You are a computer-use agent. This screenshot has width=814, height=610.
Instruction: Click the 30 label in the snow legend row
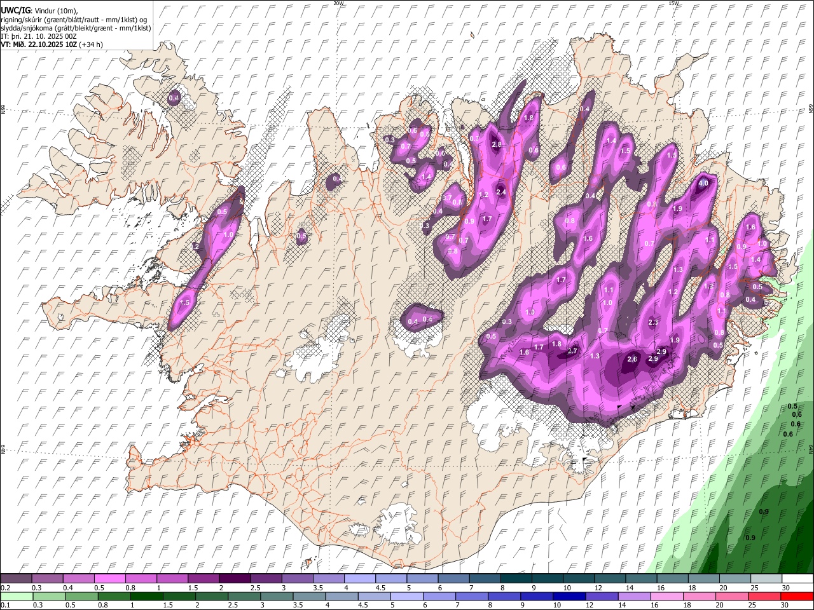tap(786, 588)
